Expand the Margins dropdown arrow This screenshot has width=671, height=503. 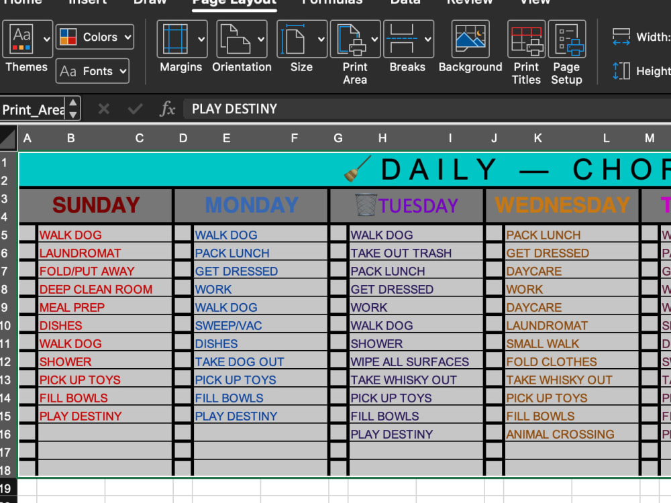point(201,38)
